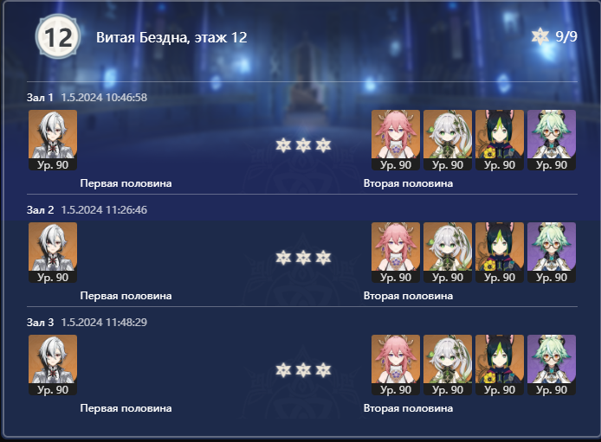Screen dimensions: 601x442
Task: Click Nahida portrait in Зал 2
Action: 448,253
